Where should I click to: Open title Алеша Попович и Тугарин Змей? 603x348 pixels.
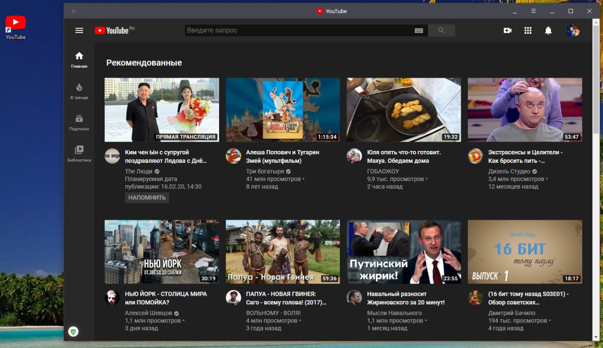point(283,157)
